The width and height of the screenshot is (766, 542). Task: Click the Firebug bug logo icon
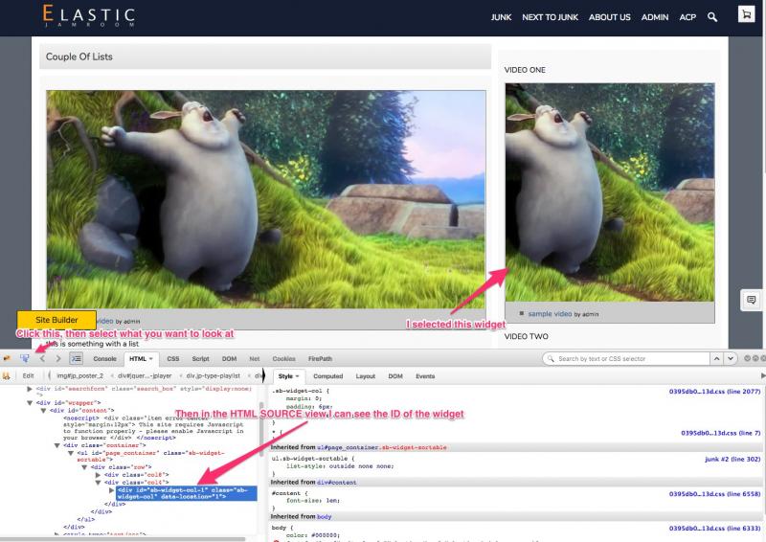point(7,358)
